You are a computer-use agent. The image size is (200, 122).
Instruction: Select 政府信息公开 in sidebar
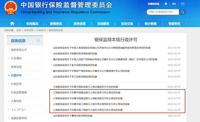19,50
